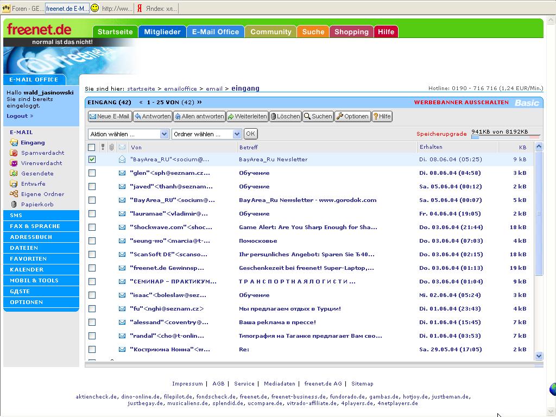Sort by priority exclamation column icon
Screen dimensions: 556x417
[x=103, y=147]
